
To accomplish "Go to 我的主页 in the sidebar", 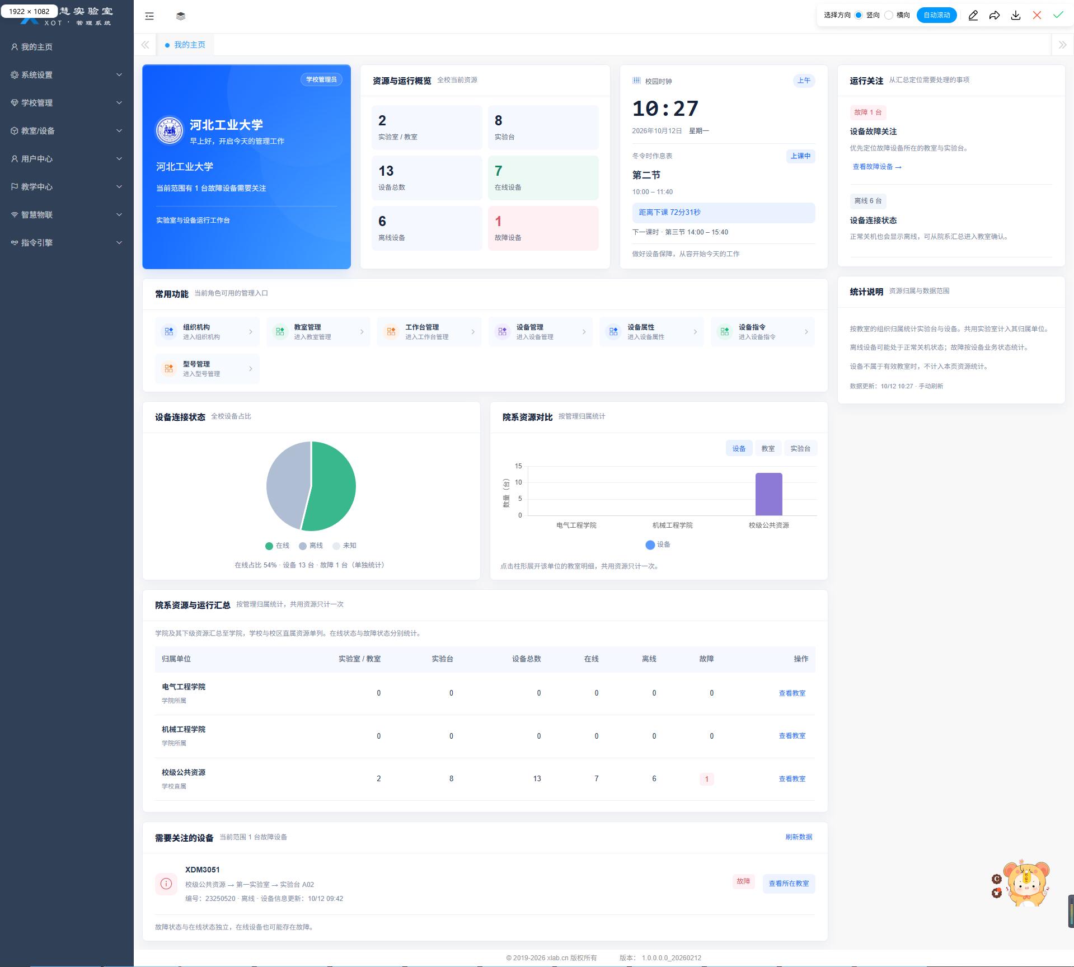I will click(x=67, y=47).
